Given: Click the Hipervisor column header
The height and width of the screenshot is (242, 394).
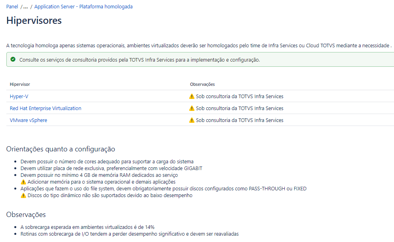Looking at the screenshot, I should (x=20, y=84).
